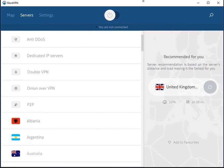Toggle the main VPN connection switch
The width and height of the screenshot is (224, 168).
(x=112, y=15)
